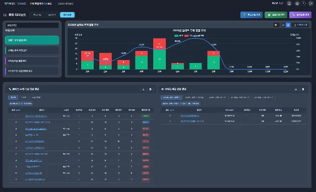Select the third sidebar item with purple edge
This screenshot has height=192, width=316.
32,60
